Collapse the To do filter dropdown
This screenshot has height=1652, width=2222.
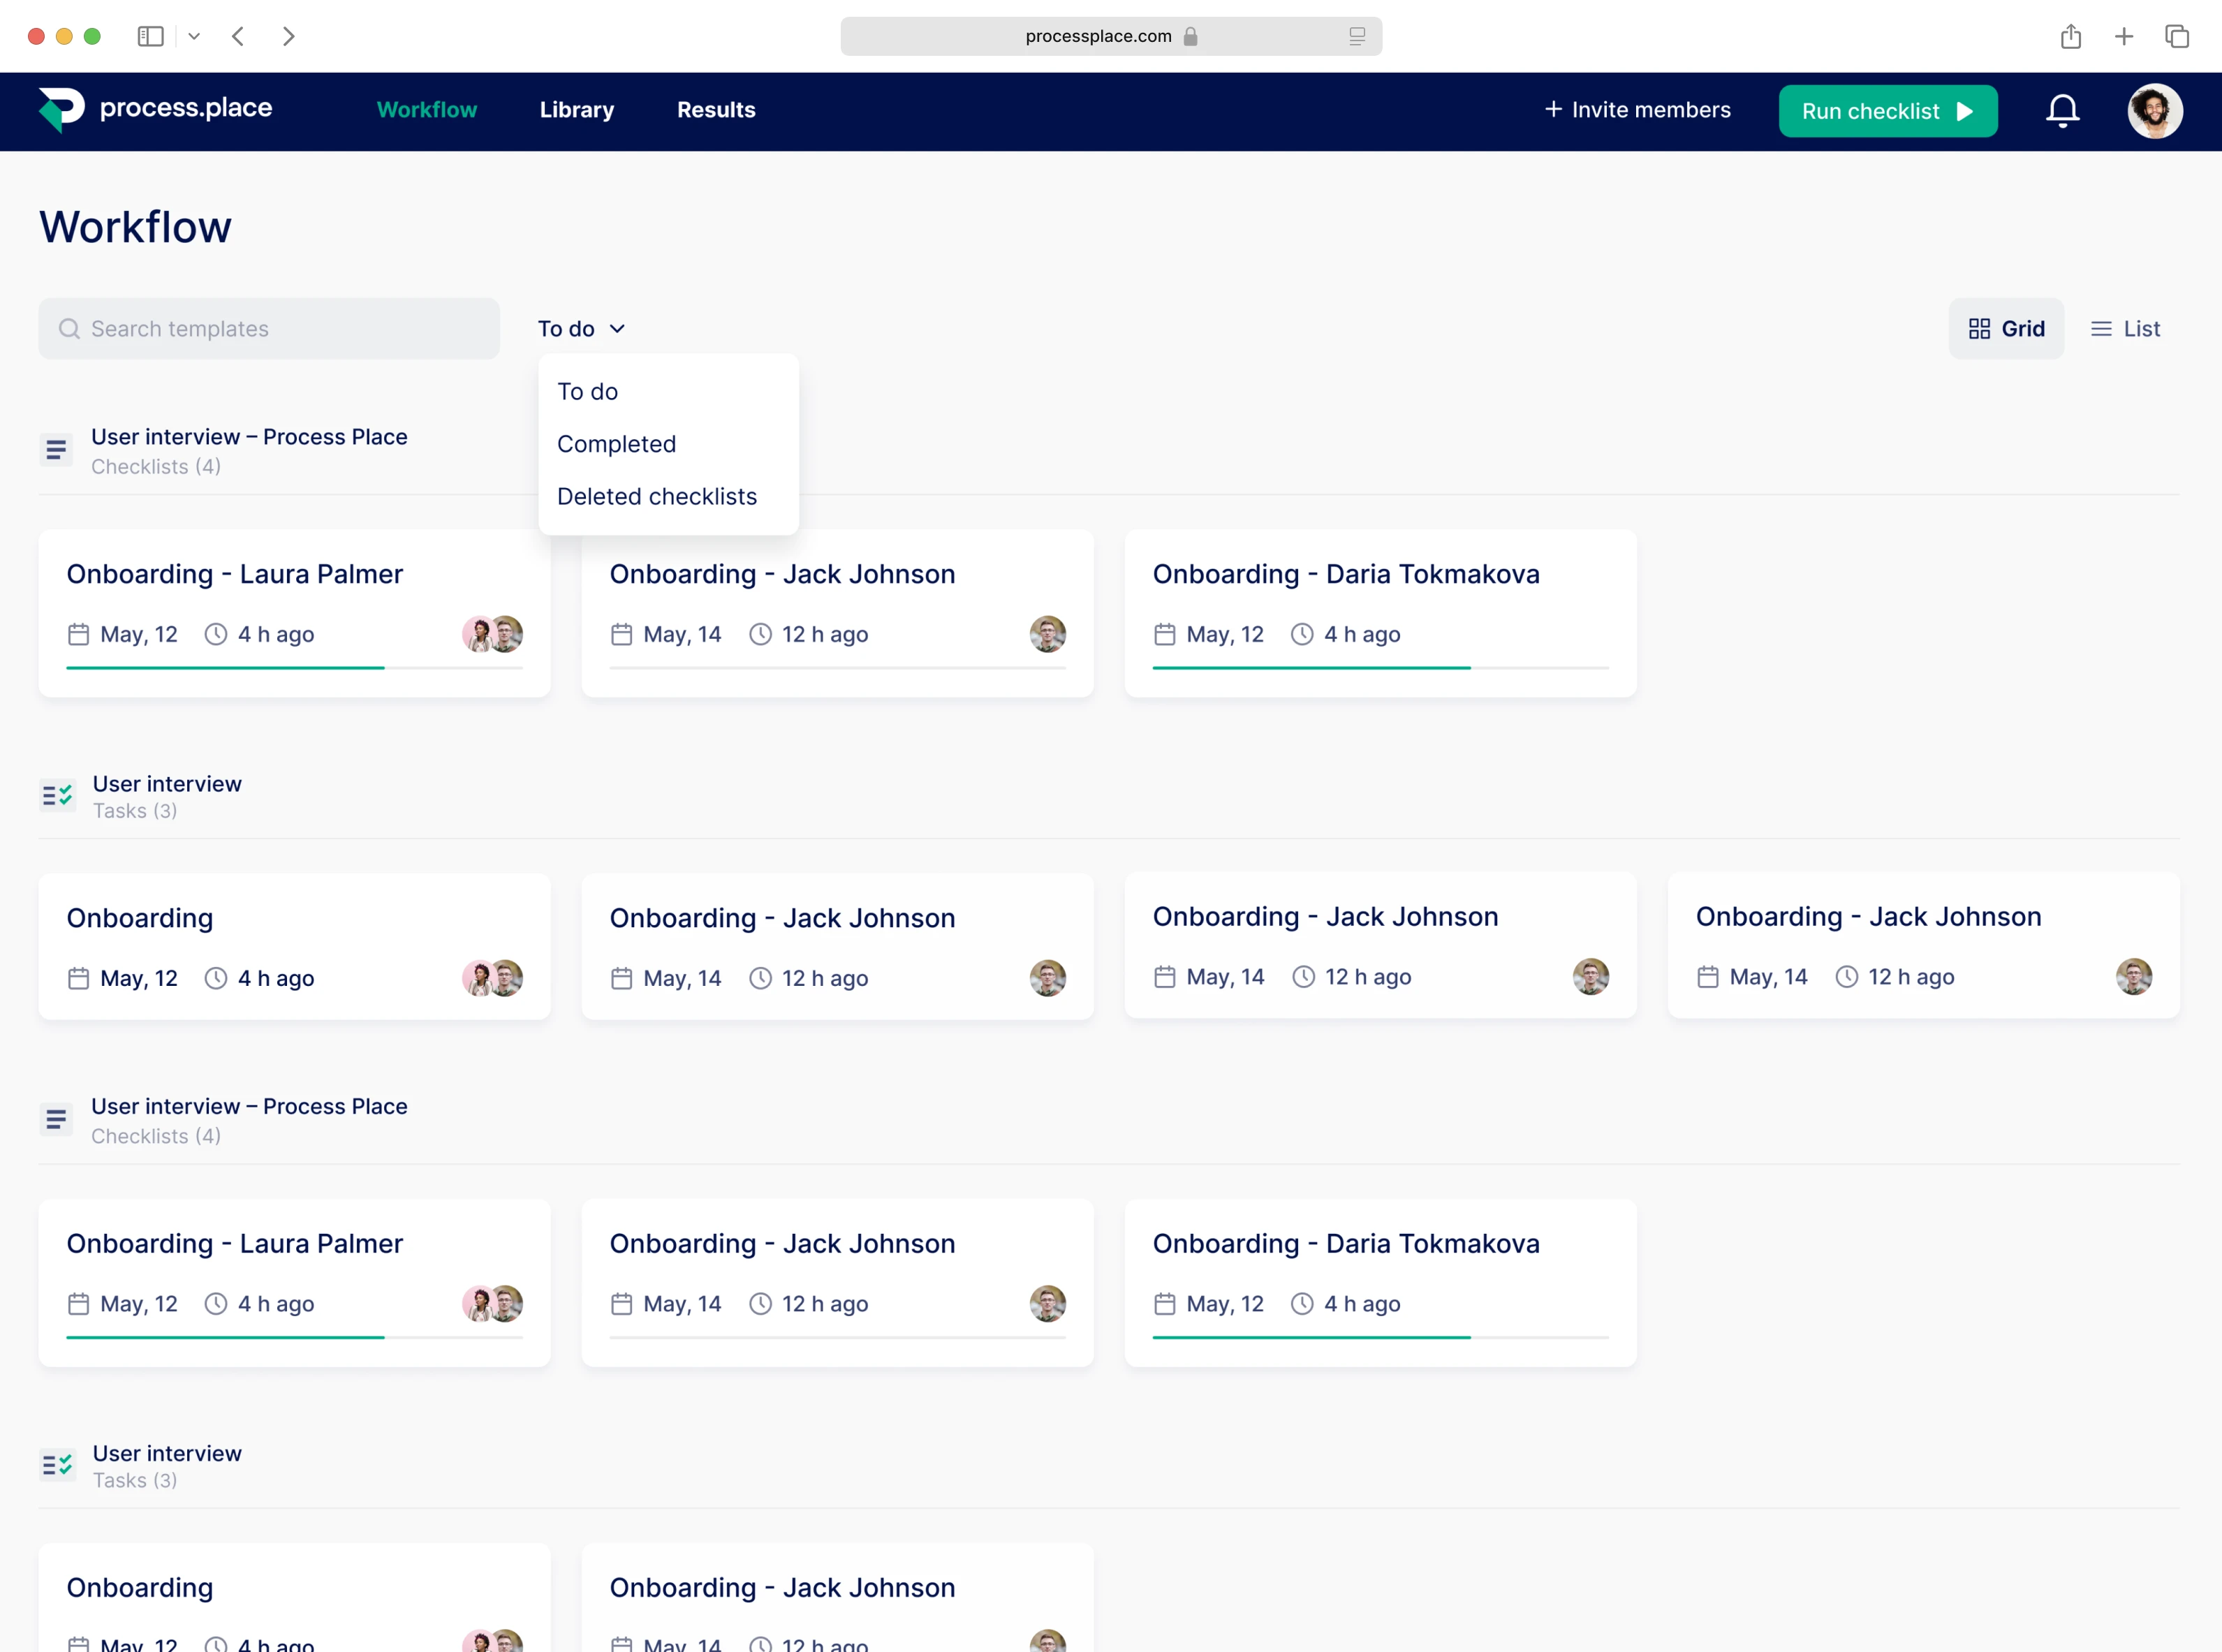pyautogui.click(x=581, y=329)
